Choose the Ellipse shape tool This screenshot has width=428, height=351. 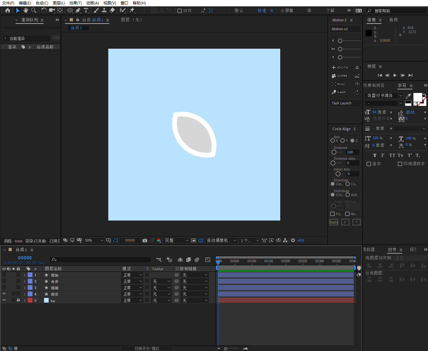[x=70, y=11]
